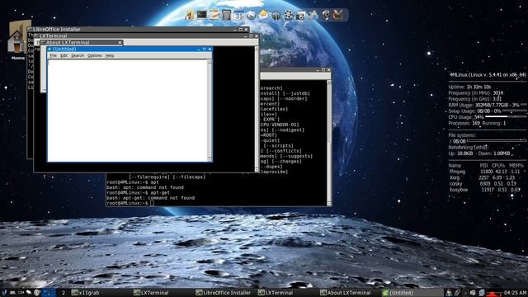This screenshot has height=297, width=528.
Task: Click the LXTerminal window right scrollbar
Action: pyautogui.click(x=257, y=109)
